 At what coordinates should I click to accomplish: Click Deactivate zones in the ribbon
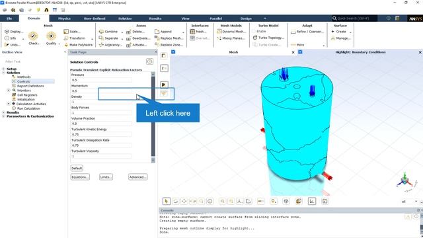pos(138,38)
